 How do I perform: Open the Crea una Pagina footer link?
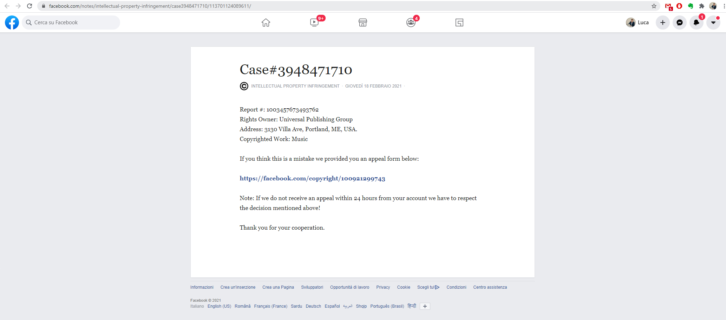click(278, 287)
